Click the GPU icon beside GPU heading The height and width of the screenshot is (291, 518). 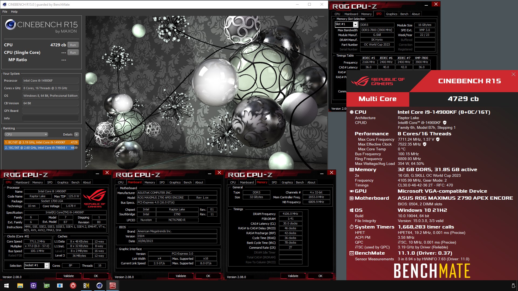coord(352,191)
